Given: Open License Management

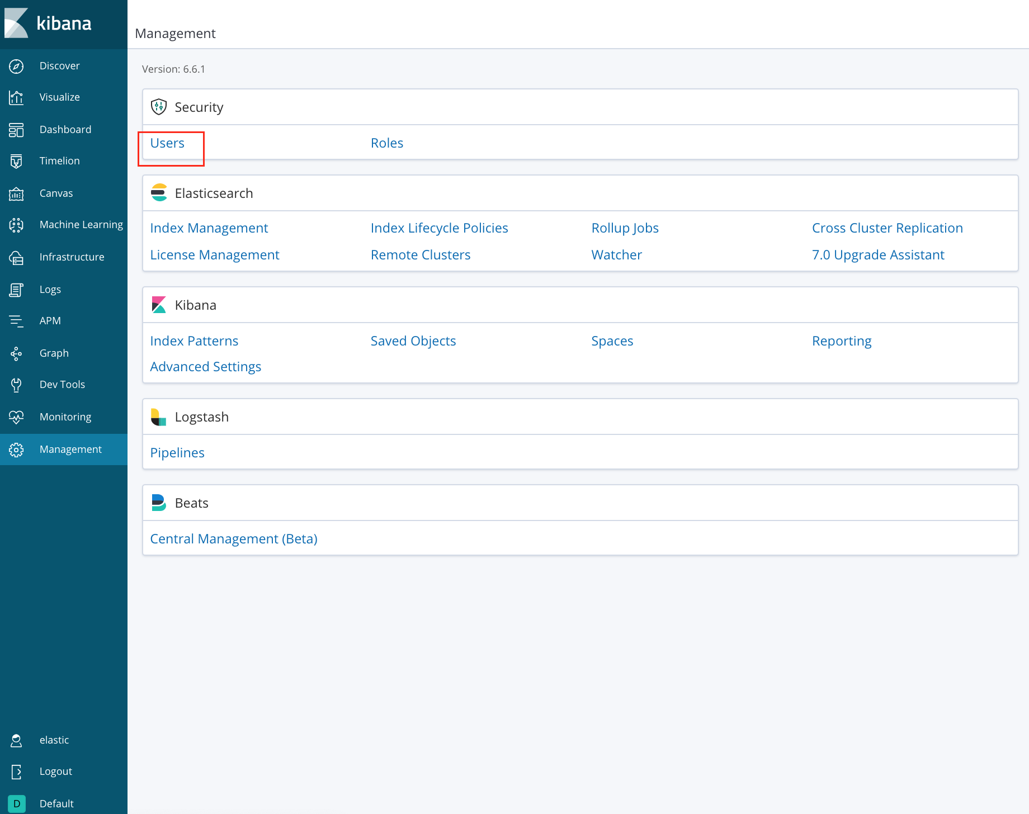Looking at the screenshot, I should tap(215, 255).
